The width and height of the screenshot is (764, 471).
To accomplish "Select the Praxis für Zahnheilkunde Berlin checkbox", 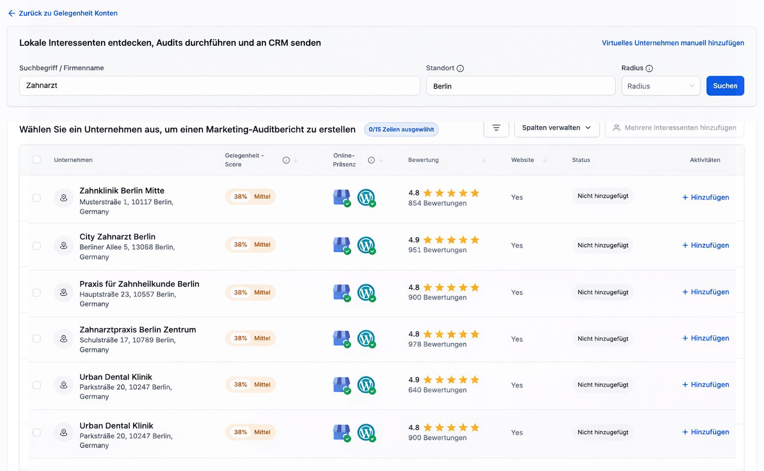I will coord(36,293).
